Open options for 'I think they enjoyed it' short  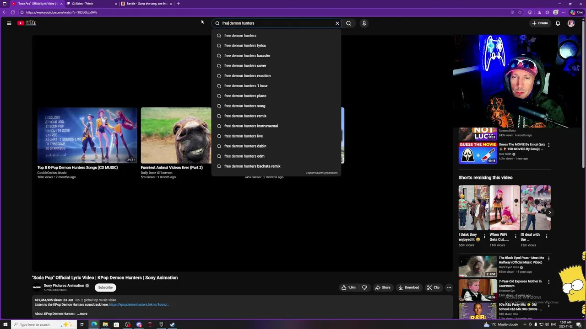tap(484, 237)
